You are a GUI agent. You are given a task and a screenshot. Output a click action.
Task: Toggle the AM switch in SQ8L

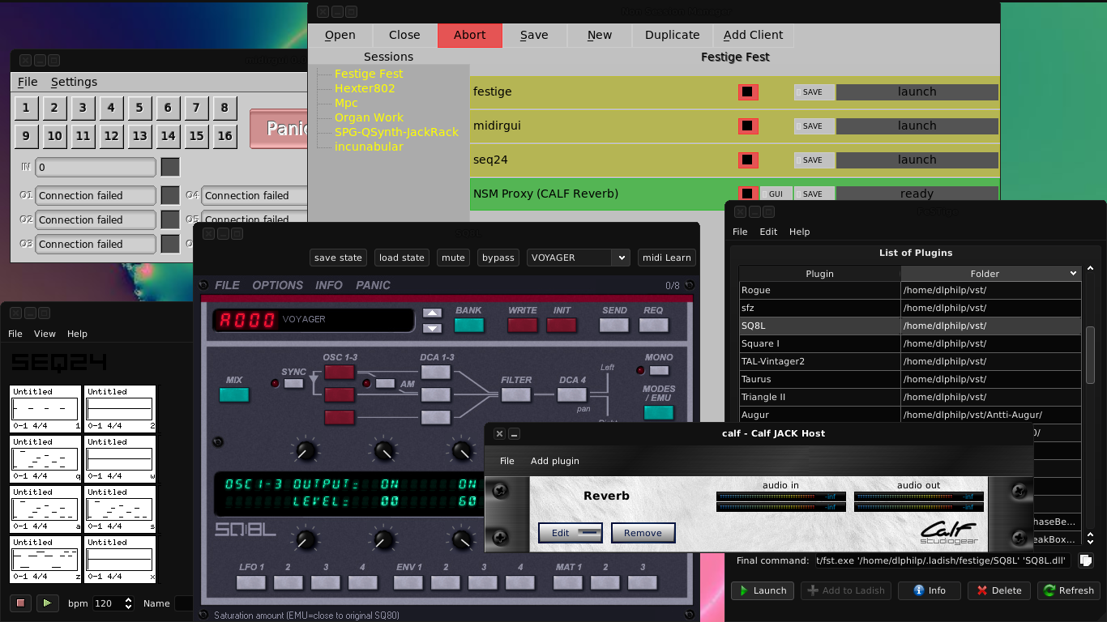(386, 383)
